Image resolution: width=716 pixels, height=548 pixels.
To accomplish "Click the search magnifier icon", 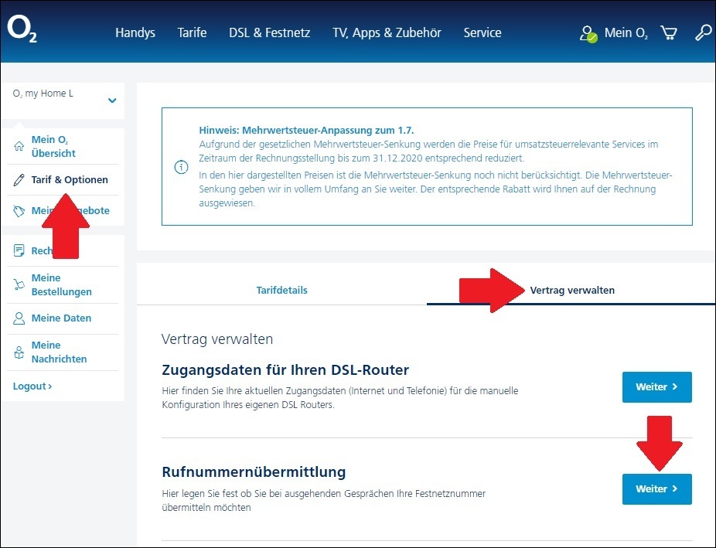I will 703,33.
